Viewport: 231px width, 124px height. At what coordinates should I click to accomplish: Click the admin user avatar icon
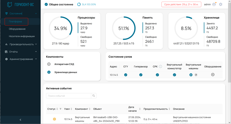pyautogui.click(x=214, y=4)
